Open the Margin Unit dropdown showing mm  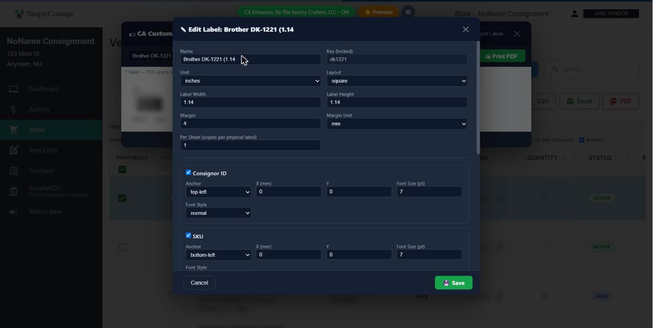[397, 124]
